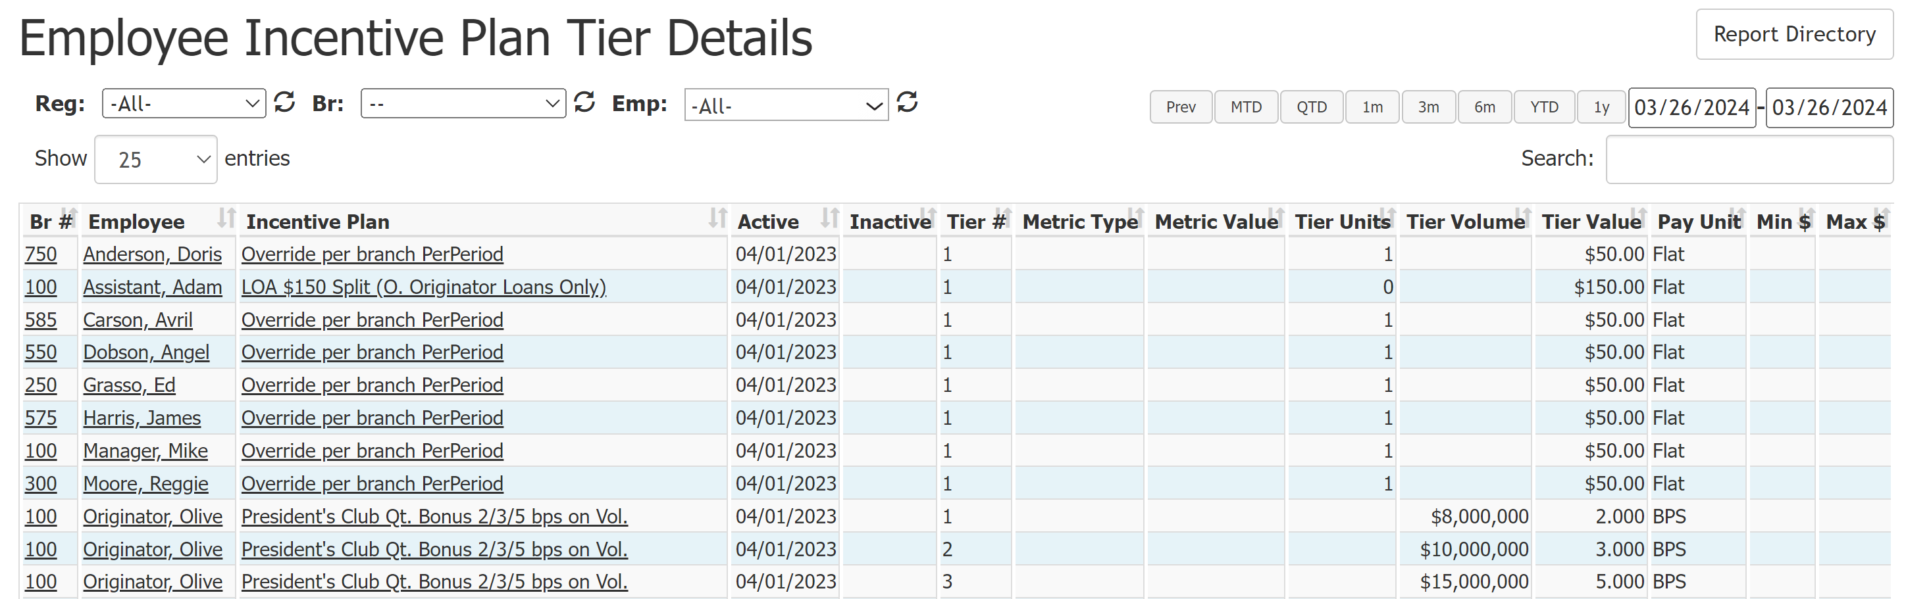Open Moore, Reggie's Override per branch plan
Screen dimensions: 1906x599
click(372, 483)
